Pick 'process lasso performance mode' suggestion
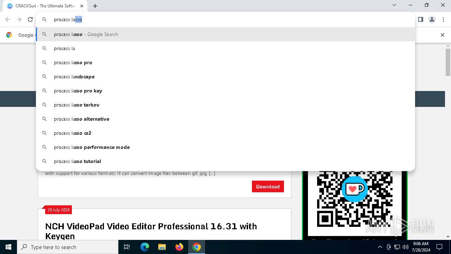451x254 pixels. [225, 147]
